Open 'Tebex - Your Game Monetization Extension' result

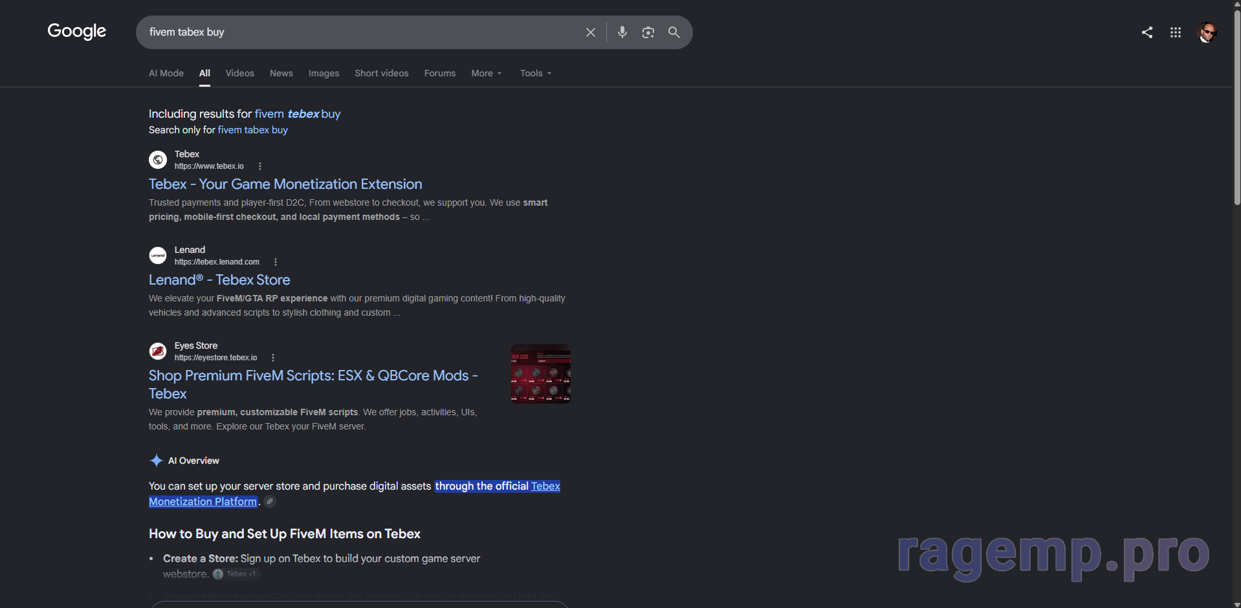click(285, 184)
